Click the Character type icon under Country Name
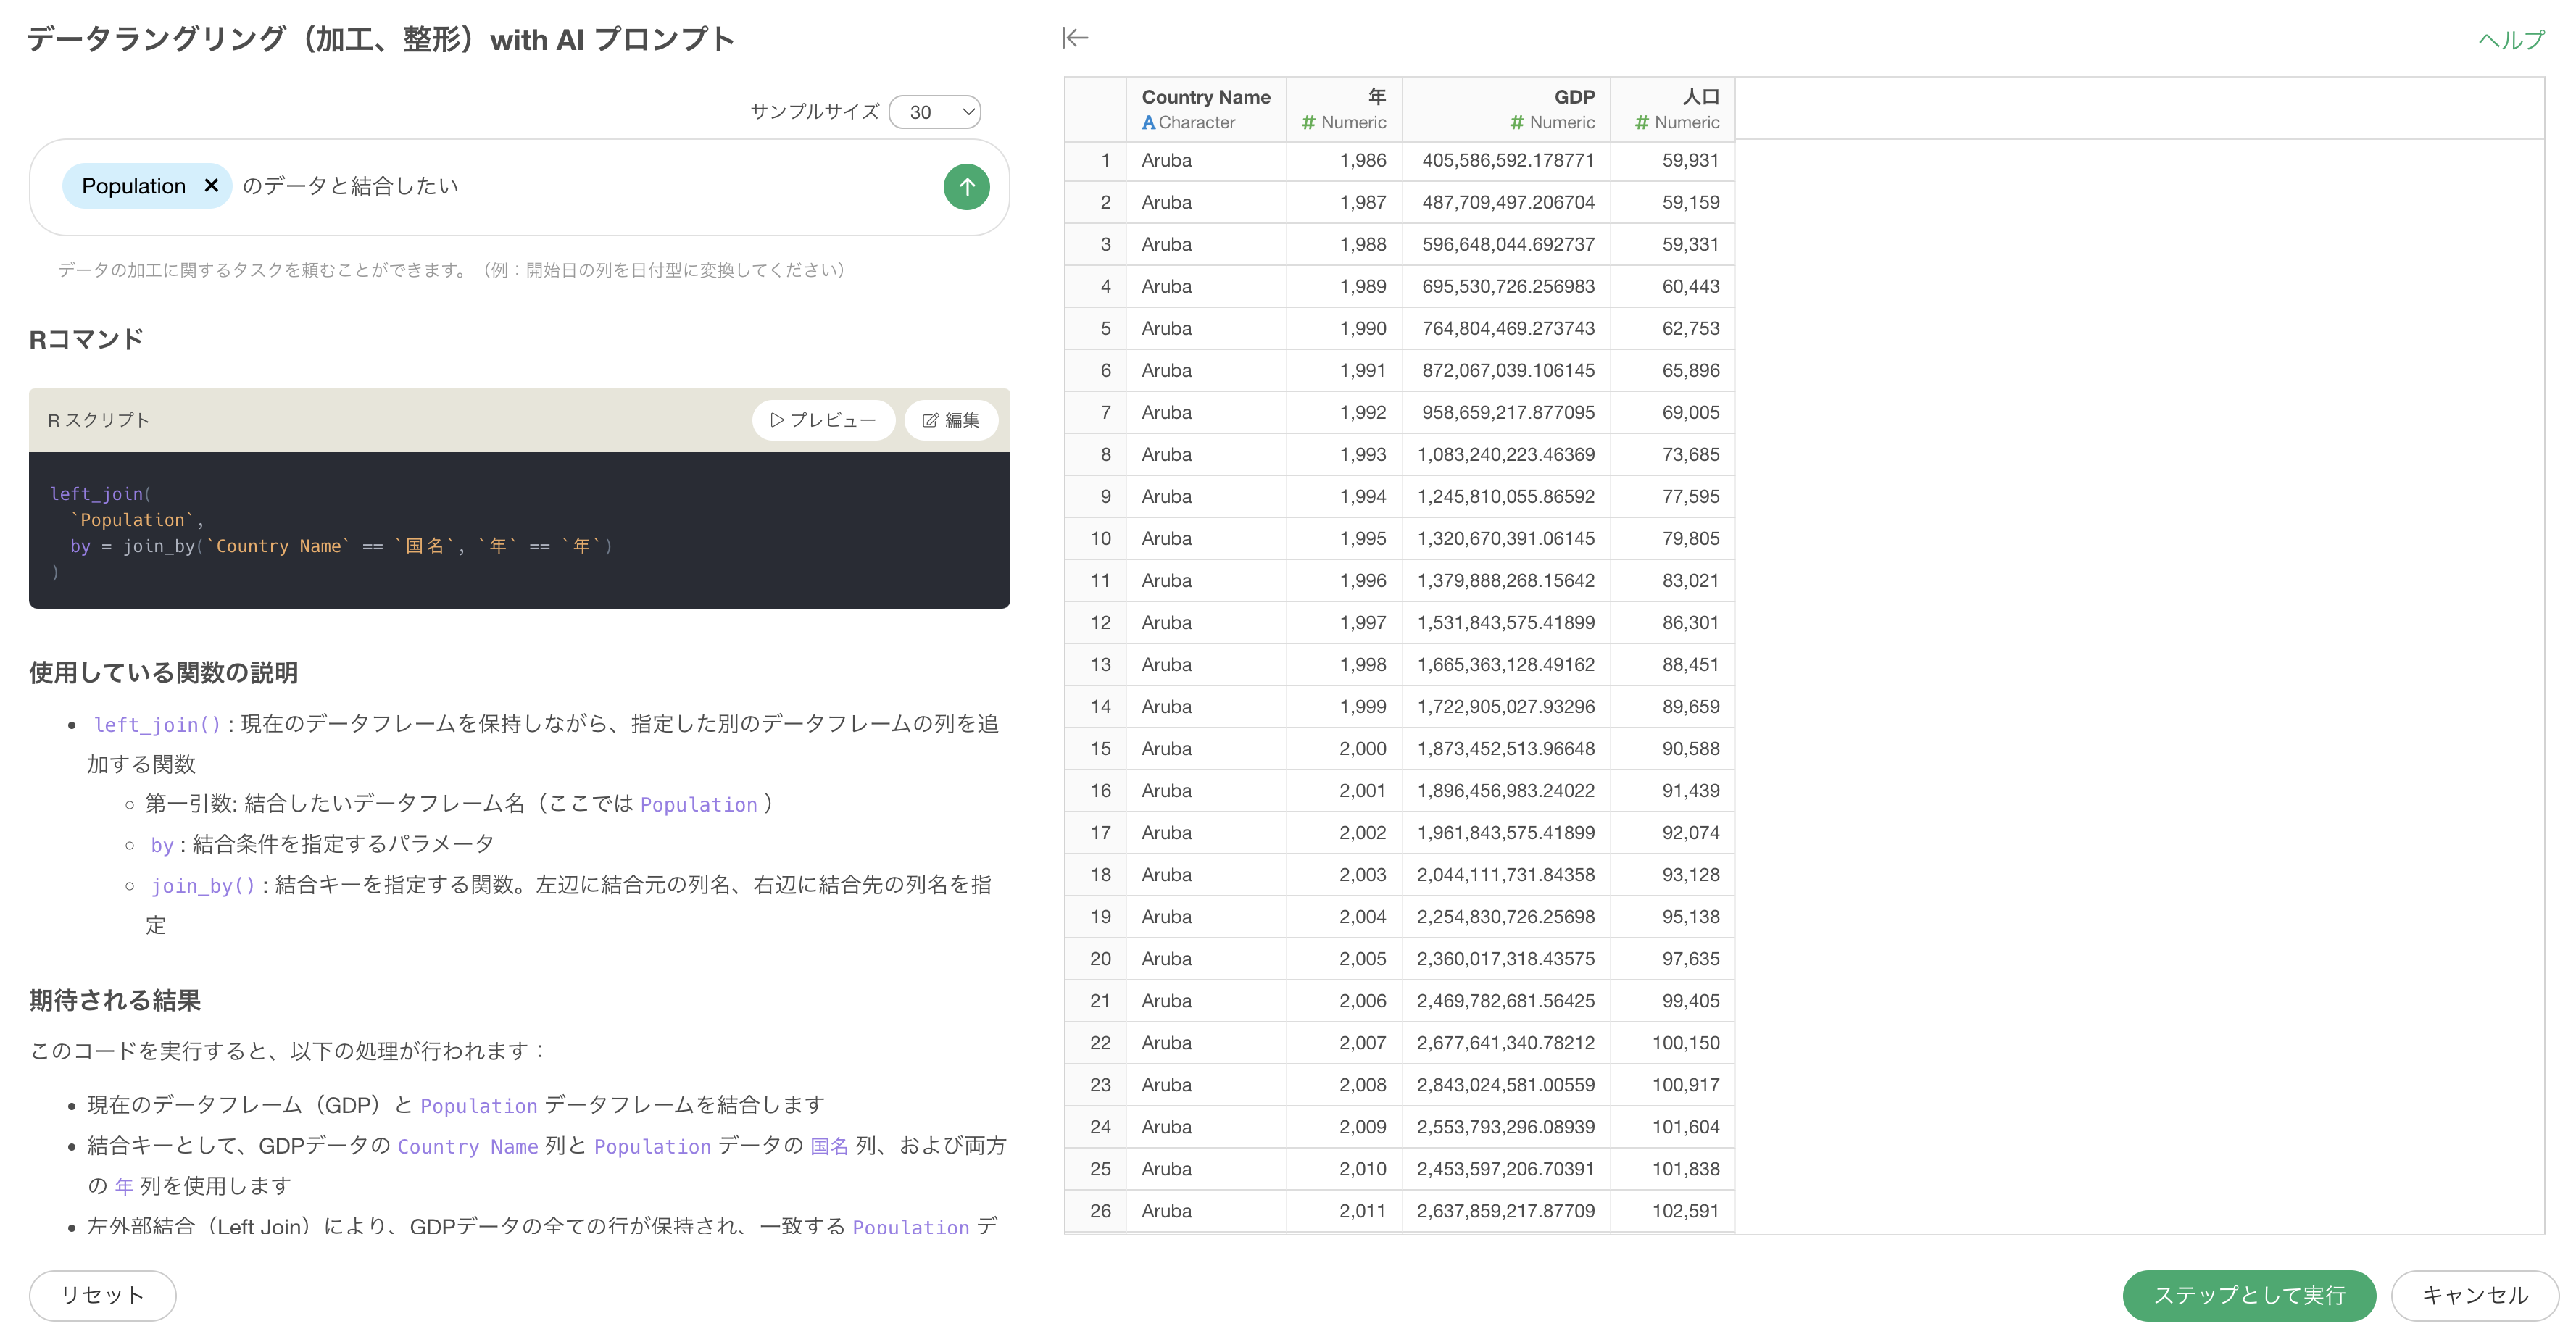The height and width of the screenshot is (1342, 2576). [x=1148, y=123]
